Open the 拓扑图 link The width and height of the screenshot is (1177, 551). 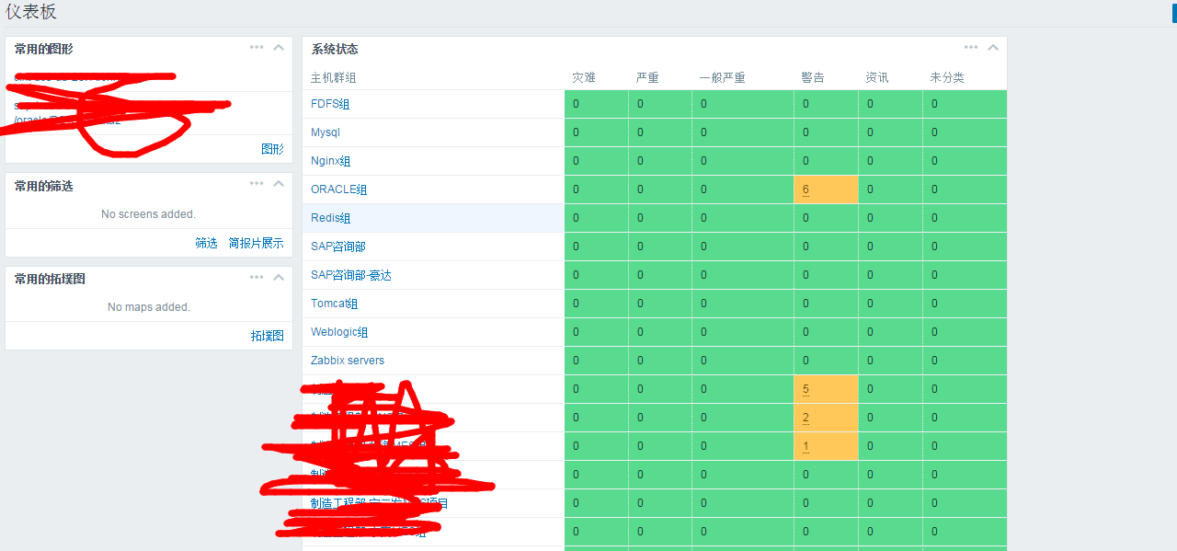pyautogui.click(x=268, y=336)
